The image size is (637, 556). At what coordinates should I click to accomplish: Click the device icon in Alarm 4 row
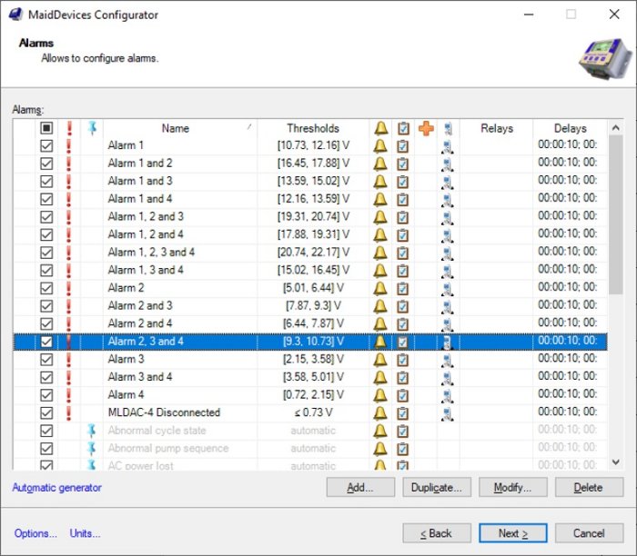(447, 395)
